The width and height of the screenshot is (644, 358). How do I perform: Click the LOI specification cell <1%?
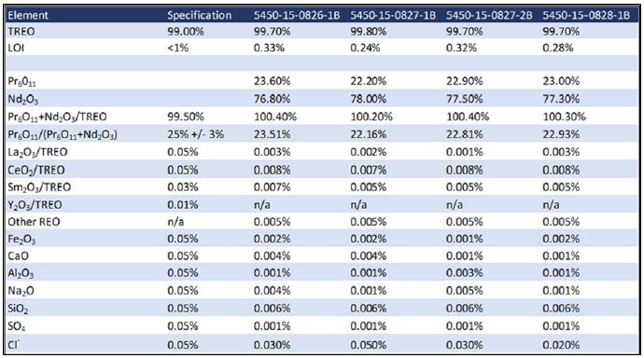click(x=178, y=48)
